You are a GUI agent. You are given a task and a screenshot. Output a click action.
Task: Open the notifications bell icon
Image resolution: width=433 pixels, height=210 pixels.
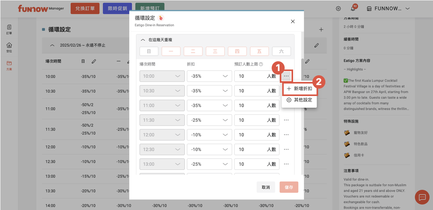click(x=353, y=9)
